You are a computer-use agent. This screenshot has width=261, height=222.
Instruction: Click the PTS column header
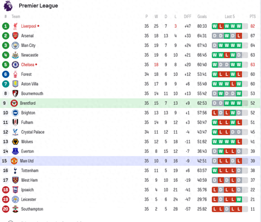pos(252,16)
